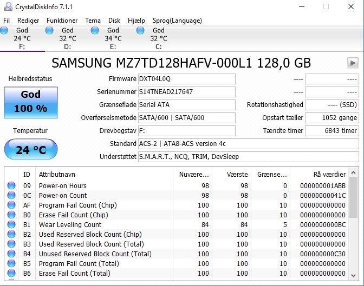This screenshot has width=364, height=286.
Task: Select disk E: status orb
Action: [x=95, y=31]
